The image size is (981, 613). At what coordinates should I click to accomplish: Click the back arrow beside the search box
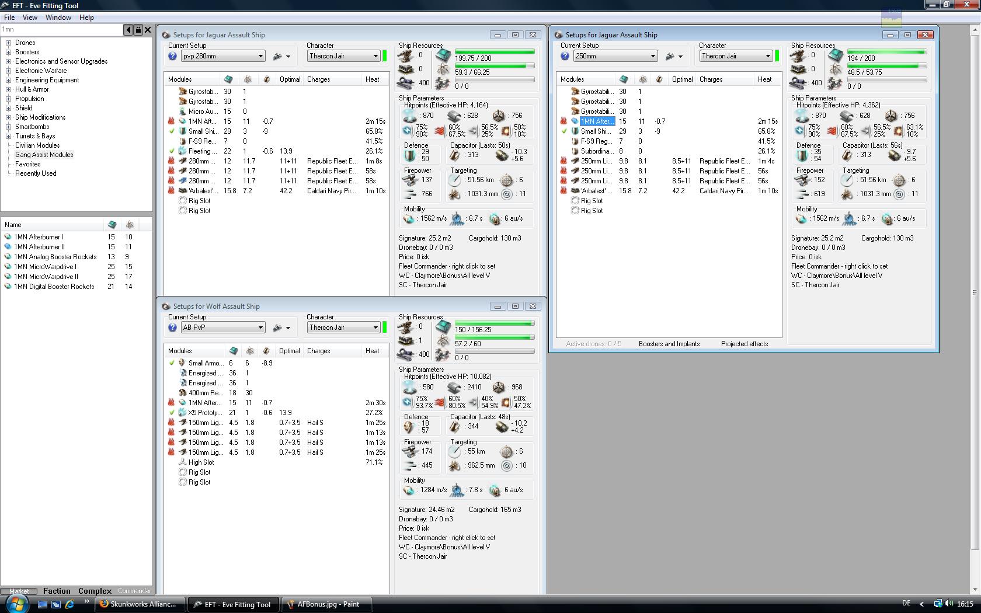[x=128, y=30]
